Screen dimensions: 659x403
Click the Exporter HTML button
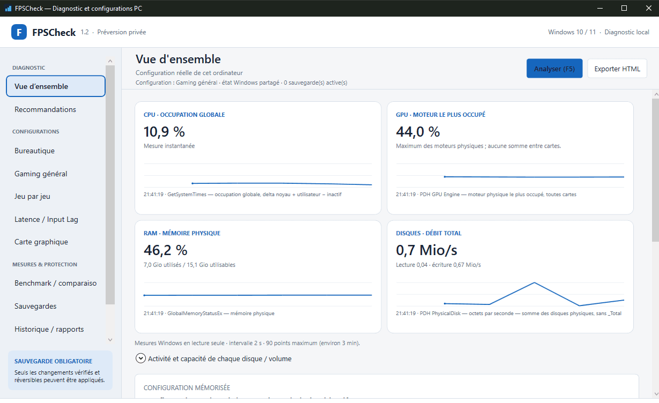(617, 69)
